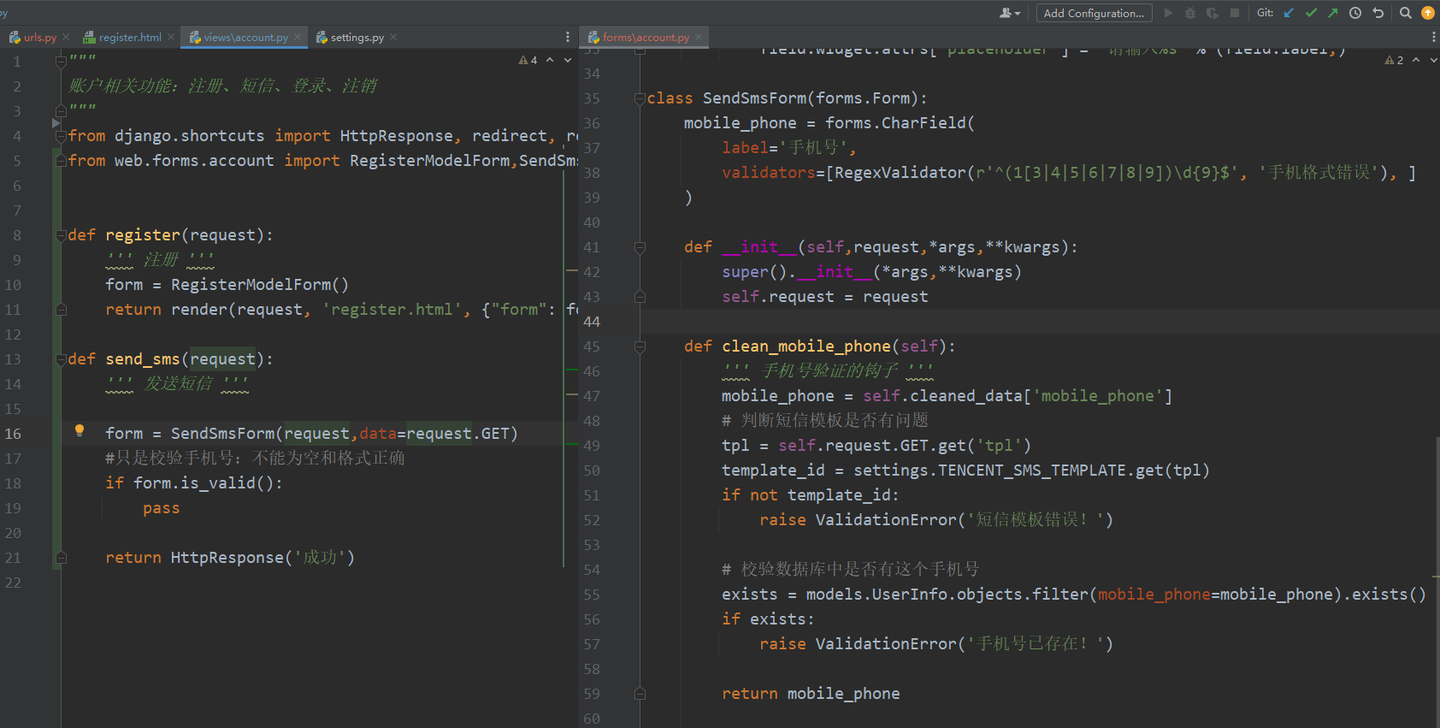Update project via blue Git arrow
1440x728 pixels.
pos(1289,13)
